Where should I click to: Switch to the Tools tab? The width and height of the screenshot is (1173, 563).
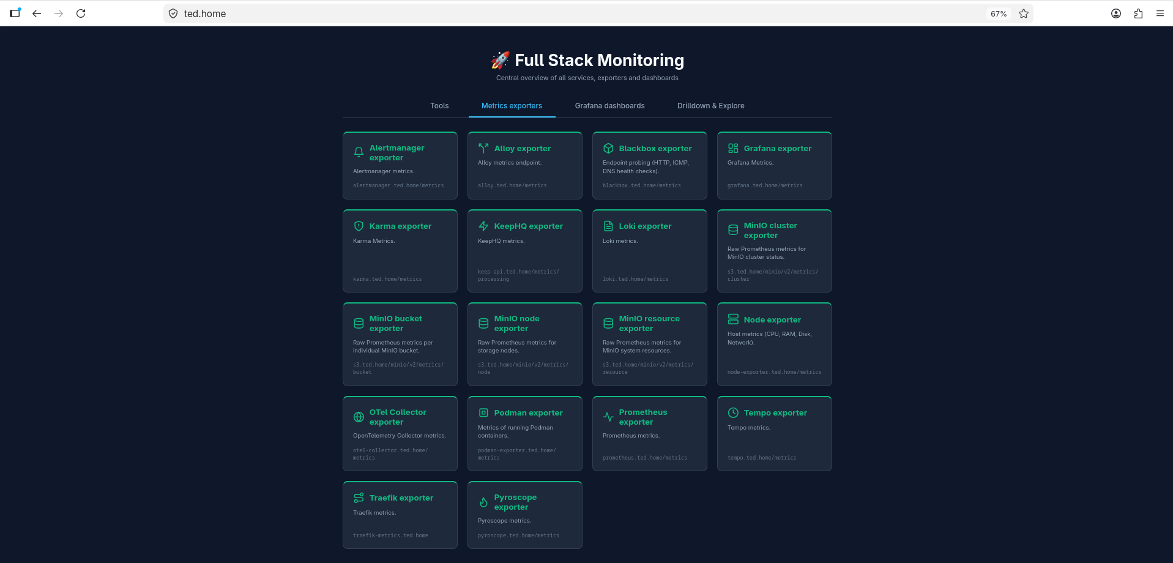[x=439, y=106]
